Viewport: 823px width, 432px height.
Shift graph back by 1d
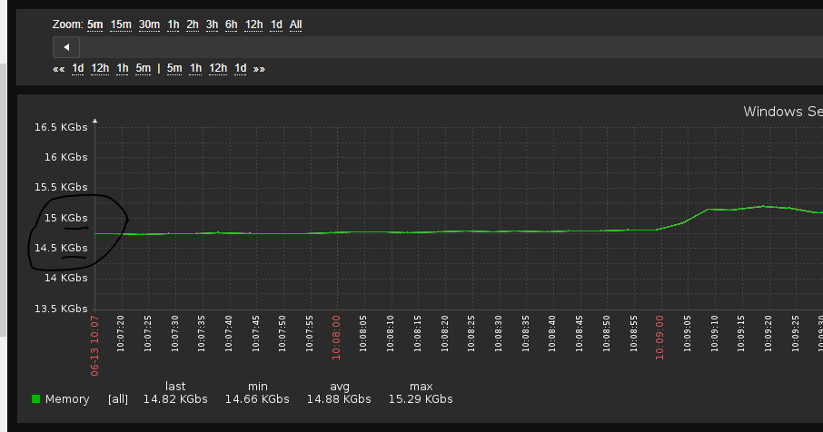[78, 68]
